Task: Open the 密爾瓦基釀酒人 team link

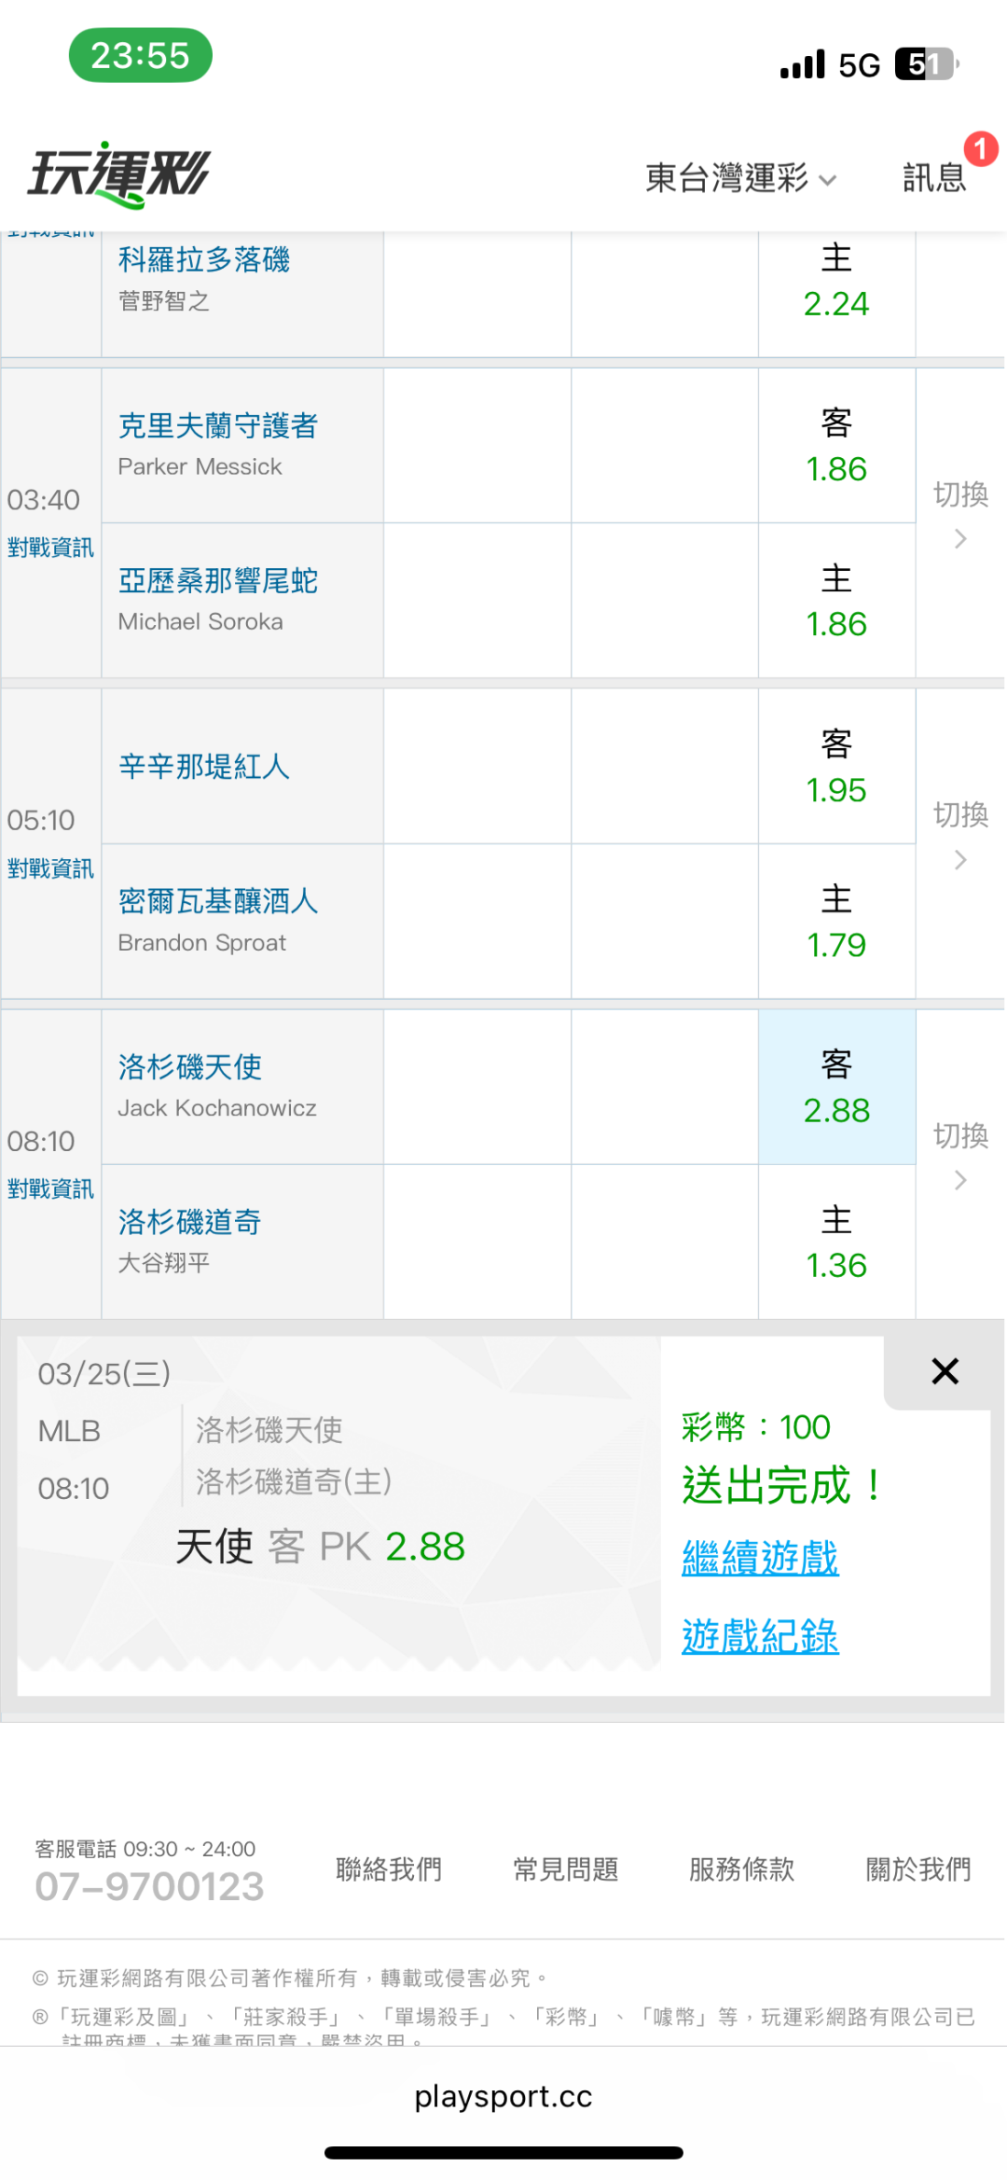Action: [218, 901]
